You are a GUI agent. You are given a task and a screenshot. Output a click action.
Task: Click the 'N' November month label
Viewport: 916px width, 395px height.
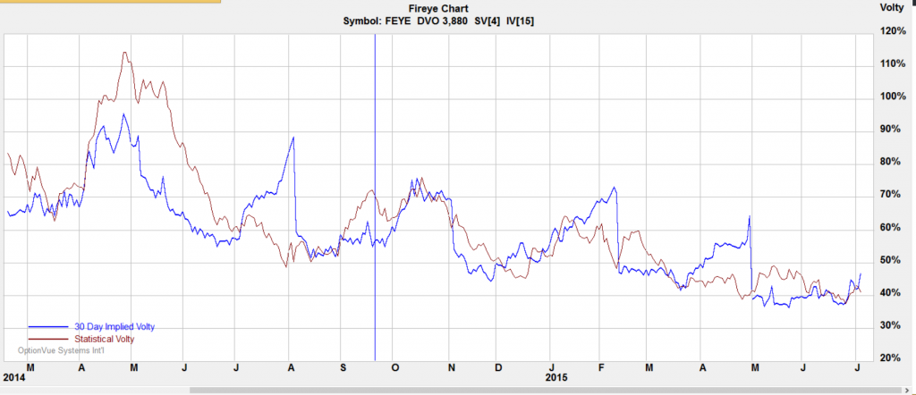(x=451, y=367)
